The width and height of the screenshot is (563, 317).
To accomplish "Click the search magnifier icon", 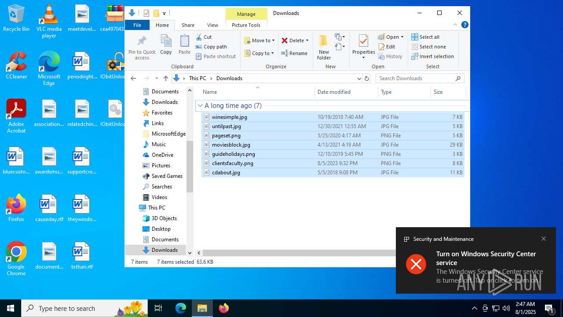I will tap(458, 78).
